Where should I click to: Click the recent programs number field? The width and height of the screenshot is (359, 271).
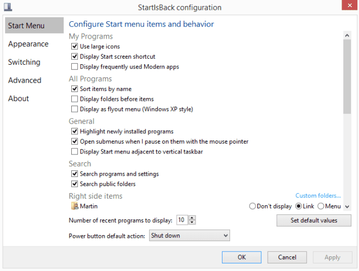pos(182,220)
